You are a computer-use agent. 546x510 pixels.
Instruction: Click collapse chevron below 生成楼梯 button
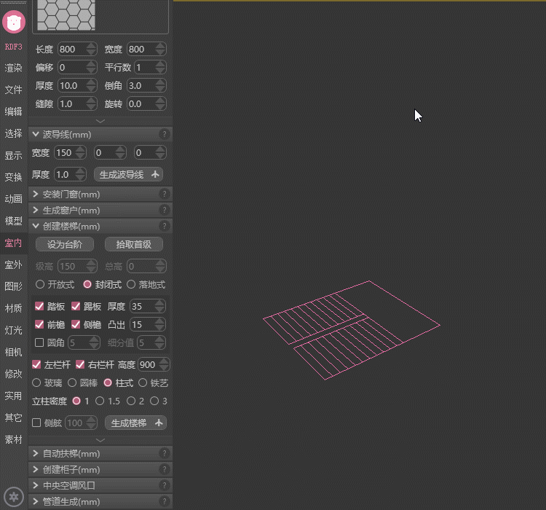tap(100, 440)
